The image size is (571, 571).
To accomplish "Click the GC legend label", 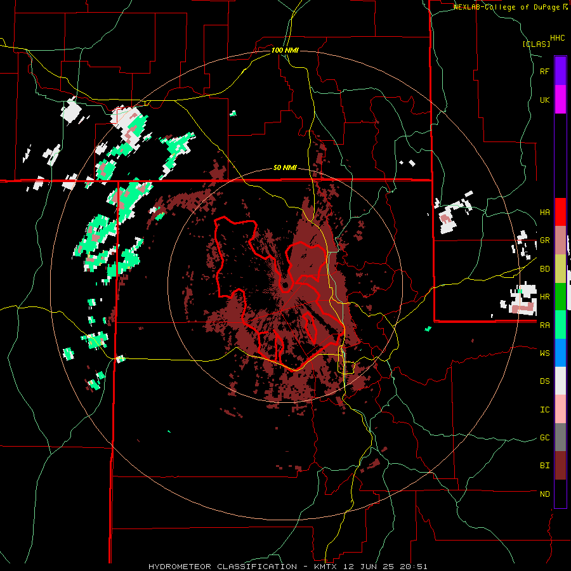I will (544, 438).
